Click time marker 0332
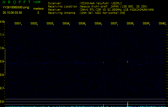168x107 pixels. [34, 23]
